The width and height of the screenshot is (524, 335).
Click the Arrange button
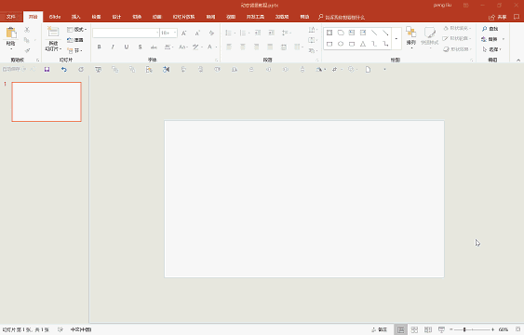(411, 38)
